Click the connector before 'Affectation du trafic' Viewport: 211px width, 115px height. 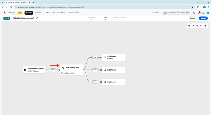tap(59, 70)
